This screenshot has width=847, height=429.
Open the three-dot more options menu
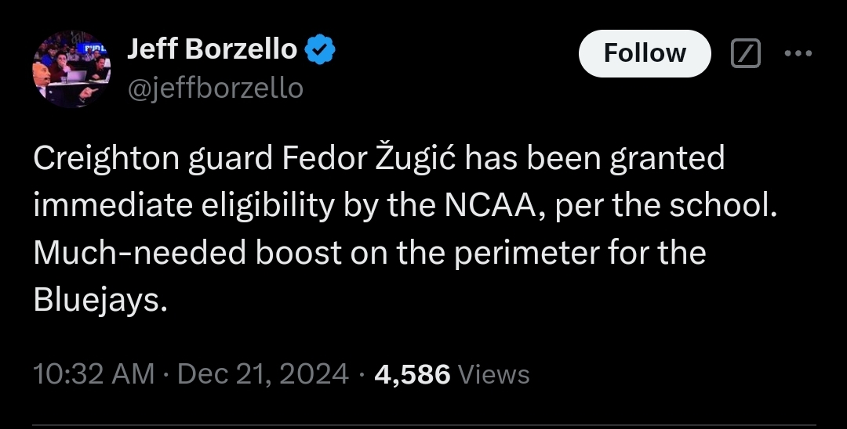(798, 52)
